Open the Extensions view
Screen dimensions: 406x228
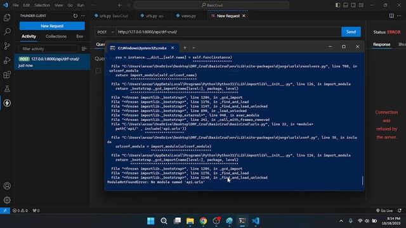tap(7, 75)
